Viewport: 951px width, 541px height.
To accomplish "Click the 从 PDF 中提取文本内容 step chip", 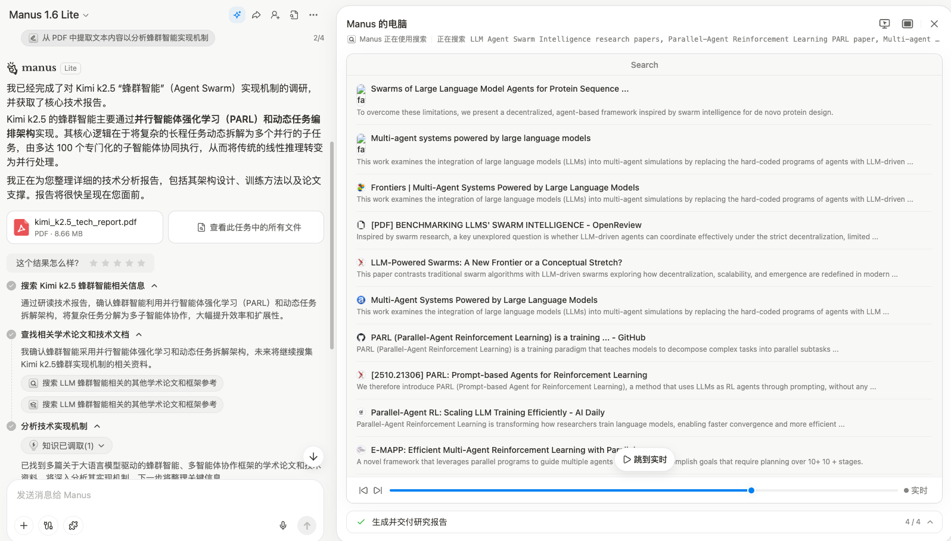I will (x=118, y=38).
